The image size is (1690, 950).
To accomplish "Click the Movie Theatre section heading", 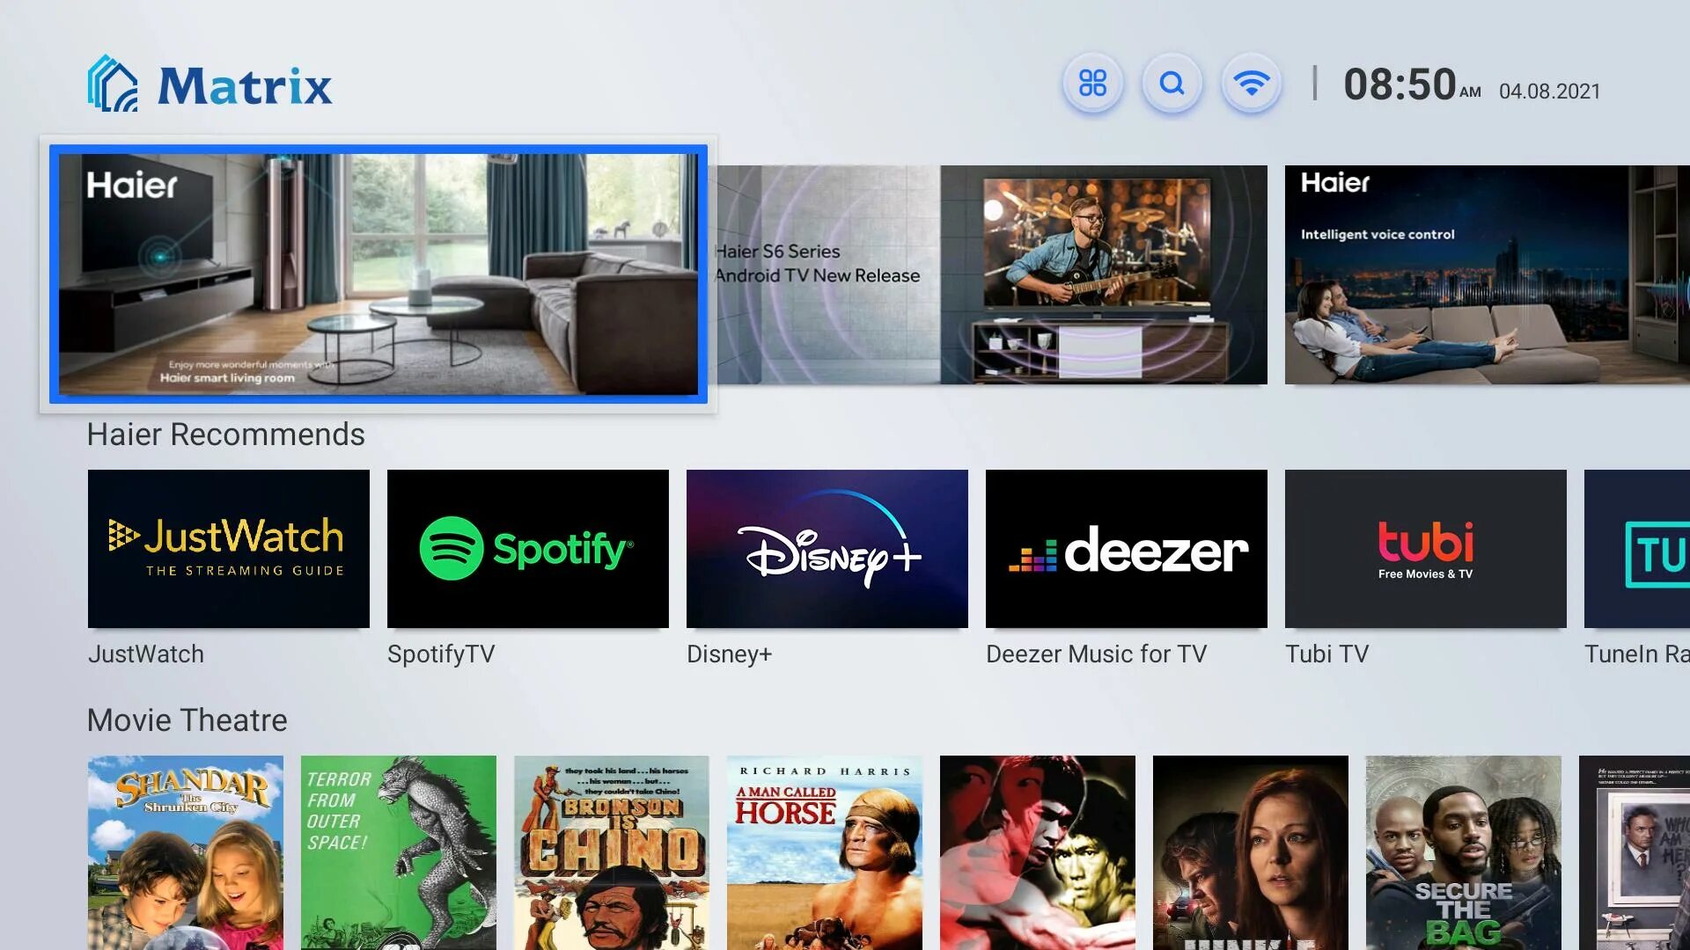I will click(187, 720).
